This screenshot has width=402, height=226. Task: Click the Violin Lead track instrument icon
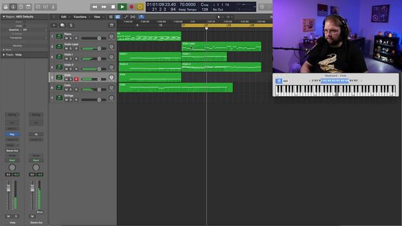[59, 46]
